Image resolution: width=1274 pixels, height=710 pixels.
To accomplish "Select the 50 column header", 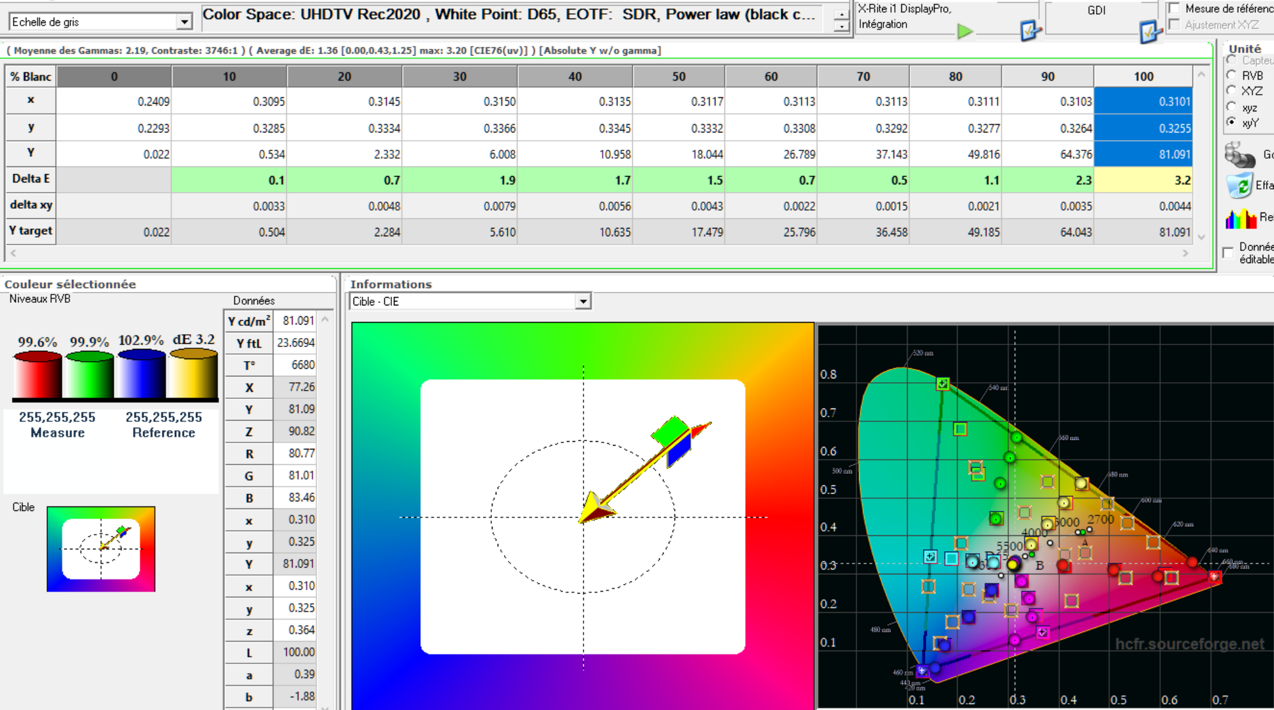I will pos(679,76).
